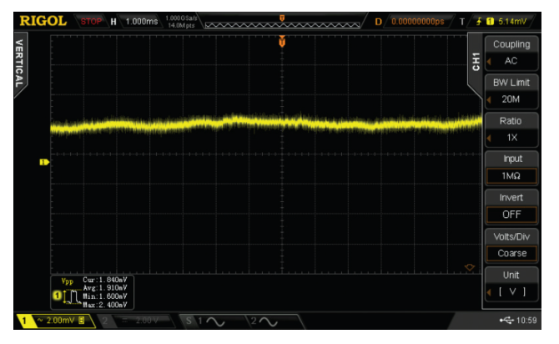Click the Vpp pulse waveform icon
Viewport: 559px width, 344px height.
[x=73, y=297]
